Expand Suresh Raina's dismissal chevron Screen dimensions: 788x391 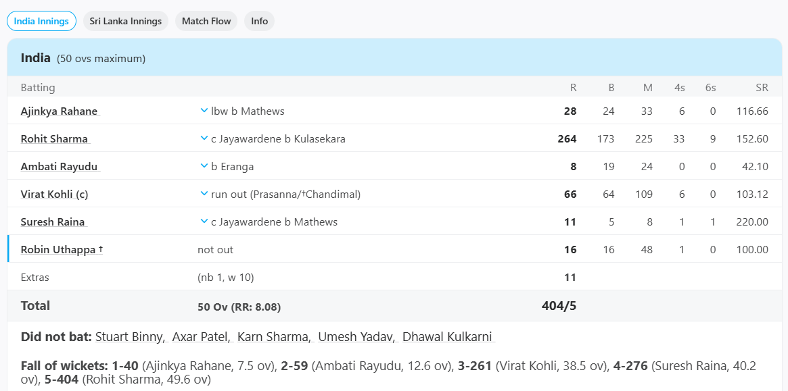(x=203, y=221)
